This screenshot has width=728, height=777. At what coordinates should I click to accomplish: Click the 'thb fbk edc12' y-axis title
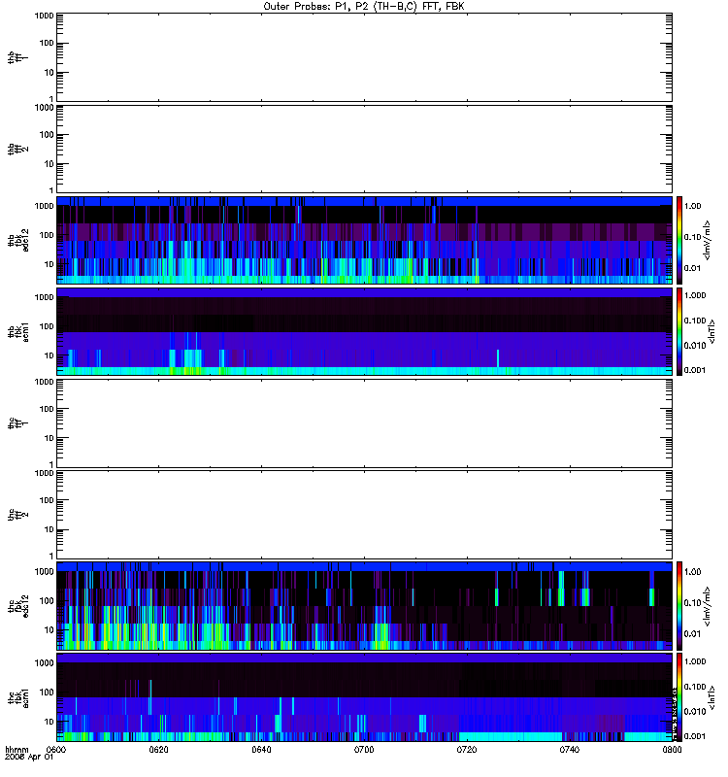pyautogui.click(x=17, y=240)
